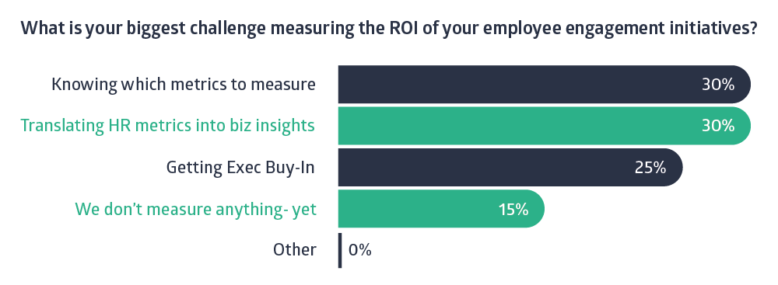
Task: Click the 'Getting Exec Buy-In' label
Action: tap(240, 168)
